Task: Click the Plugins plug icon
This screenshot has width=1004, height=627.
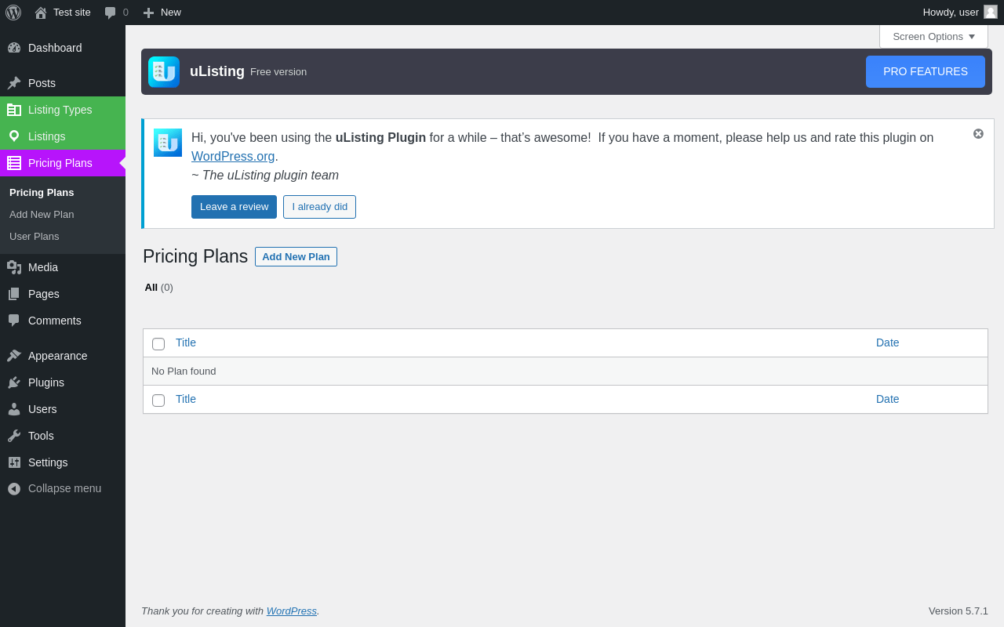Action: 14,382
